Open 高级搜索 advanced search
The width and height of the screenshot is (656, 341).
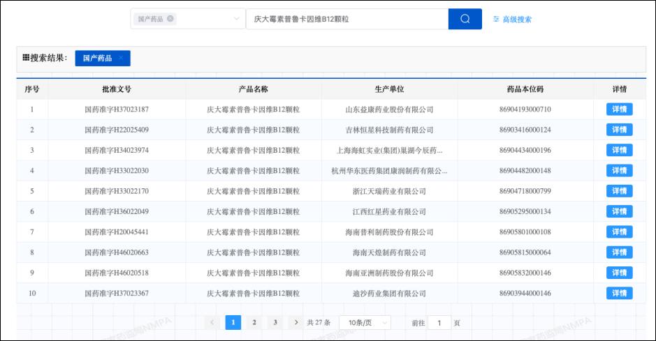click(x=512, y=20)
